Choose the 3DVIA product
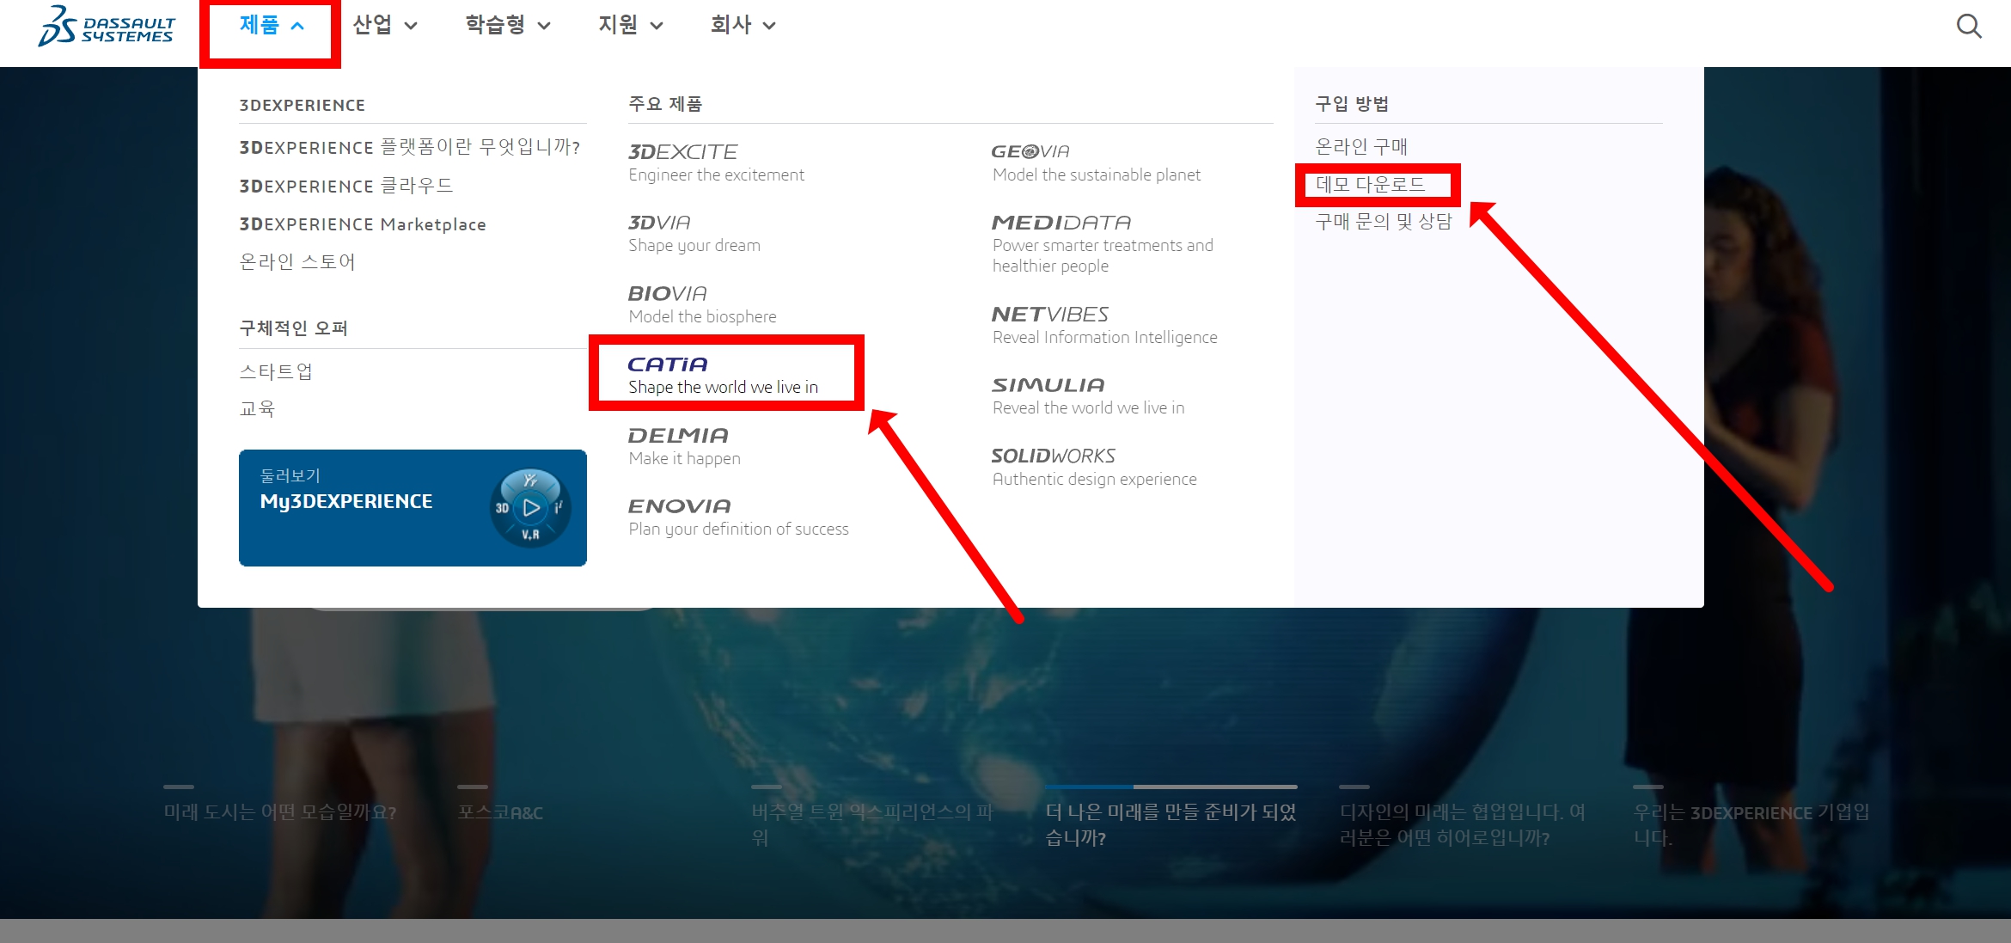The image size is (2011, 943). coord(694,233)
